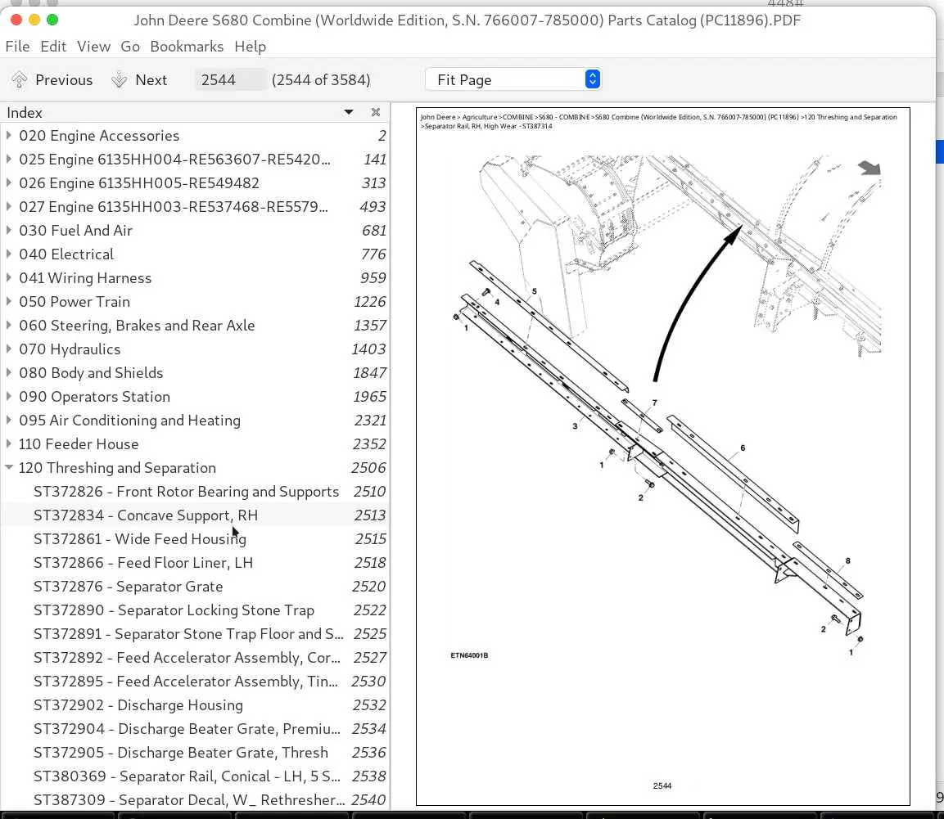Select 120 Threshing and Separation entry

point(195,468)
